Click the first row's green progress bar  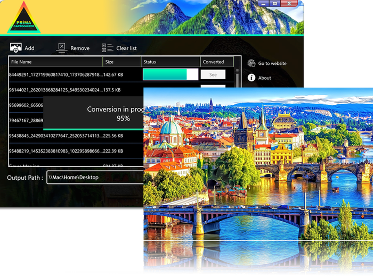(x=165, y=74)
